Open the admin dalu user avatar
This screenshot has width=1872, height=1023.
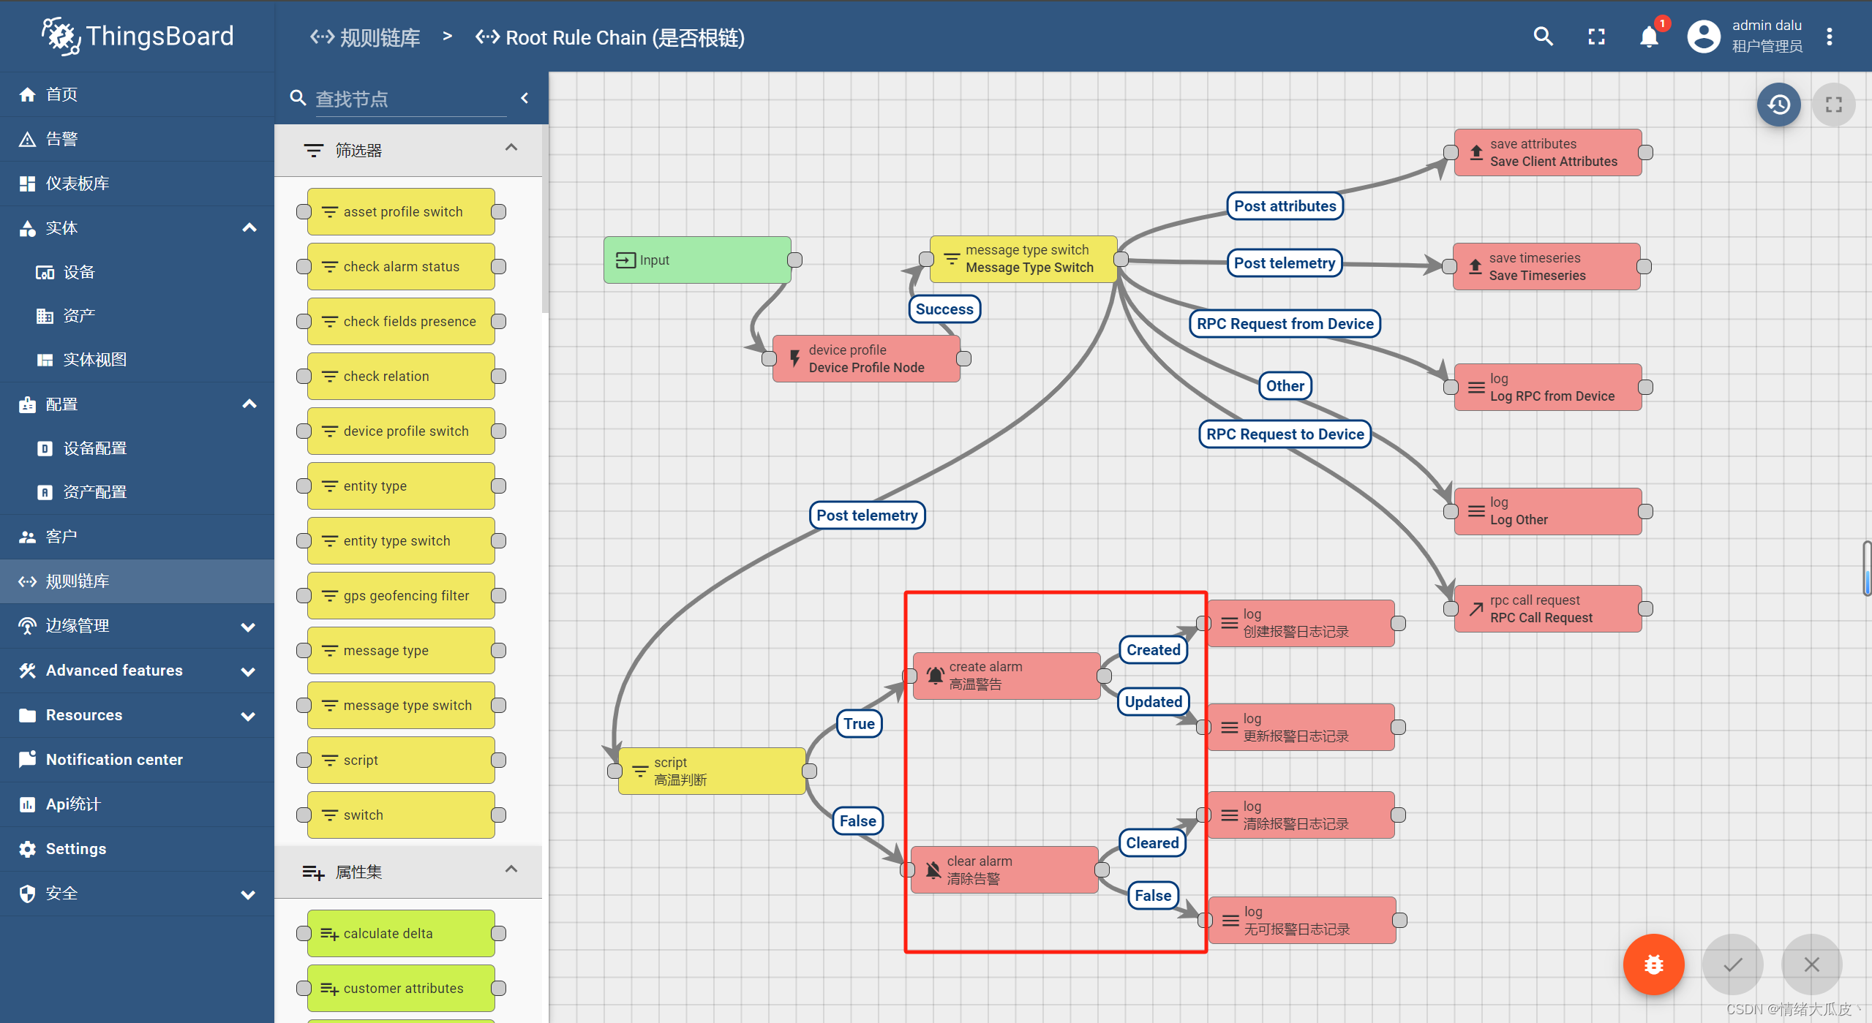(1704, 37)
